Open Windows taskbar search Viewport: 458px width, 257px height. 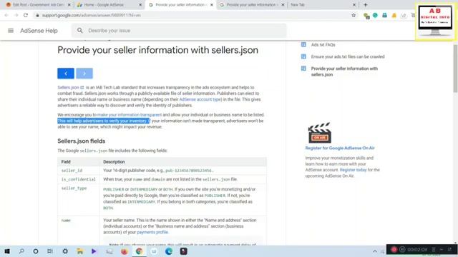[x=21, y=251]
